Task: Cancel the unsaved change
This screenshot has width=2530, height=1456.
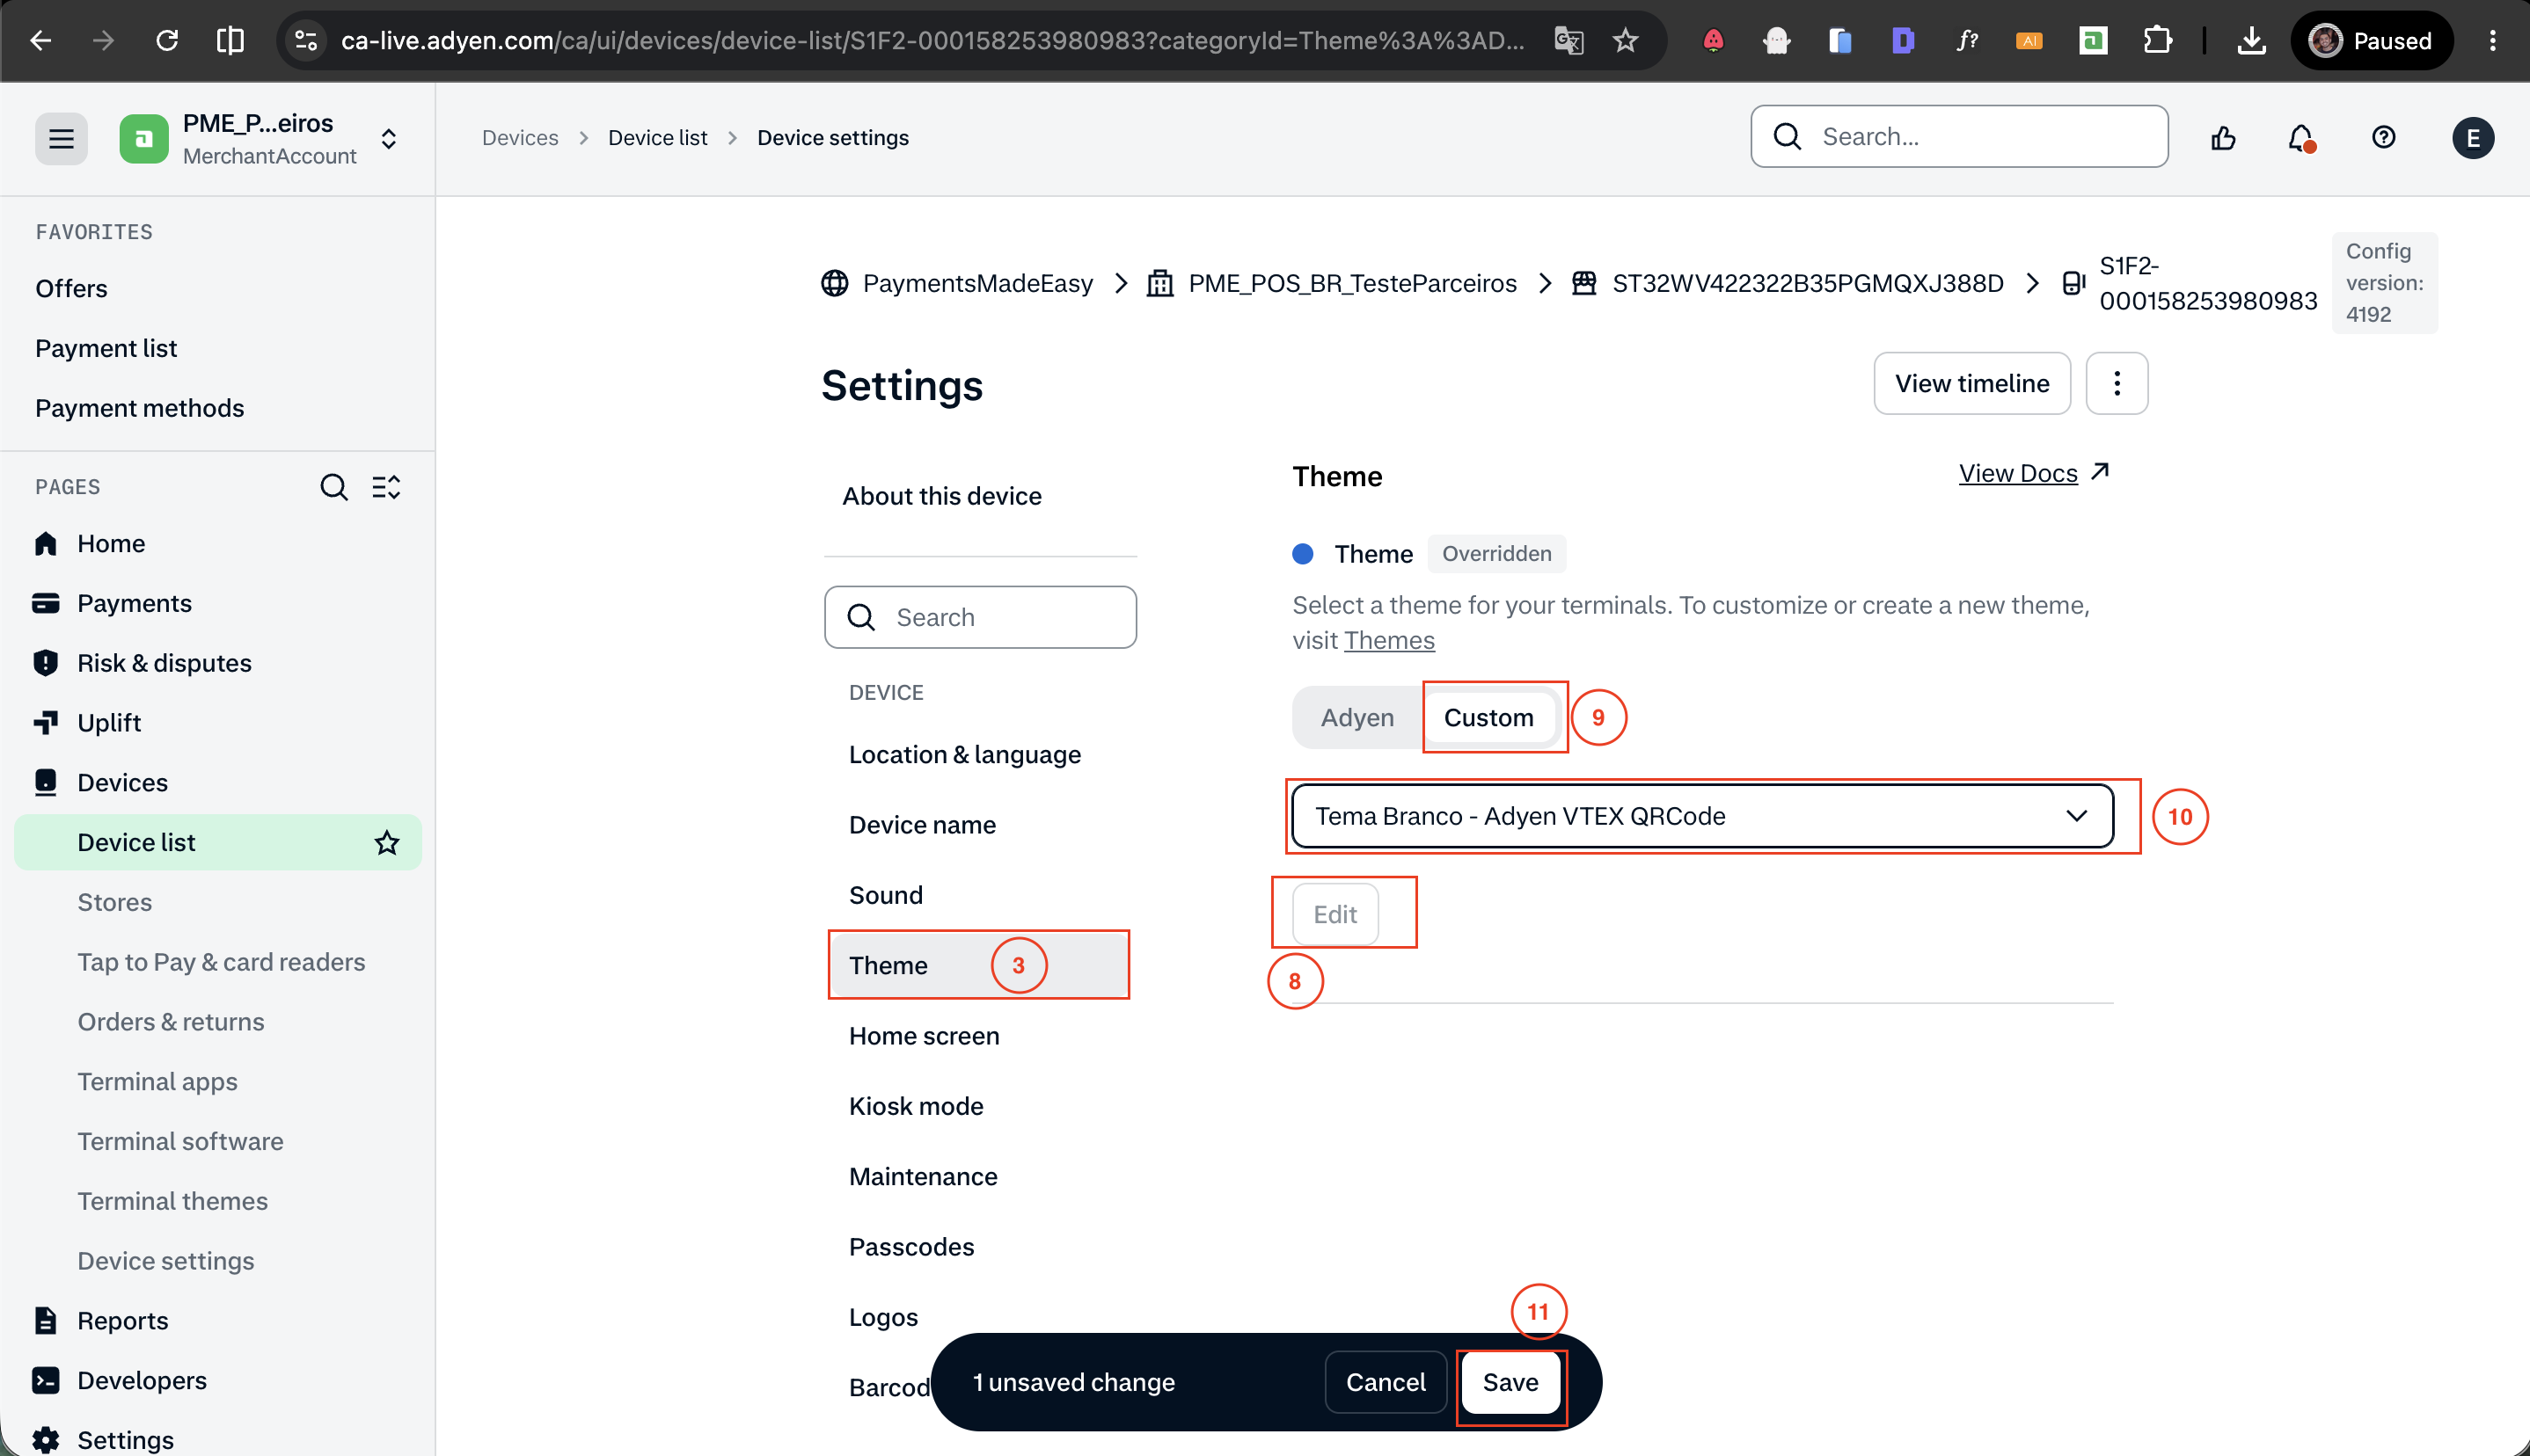Action: (1385, 1382)
